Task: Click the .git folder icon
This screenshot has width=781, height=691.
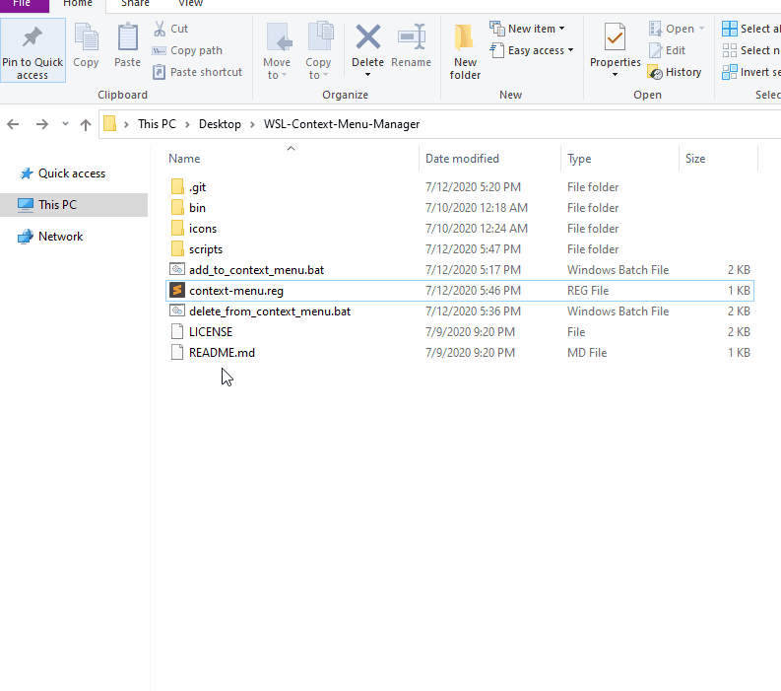Action: pos(177,186)
